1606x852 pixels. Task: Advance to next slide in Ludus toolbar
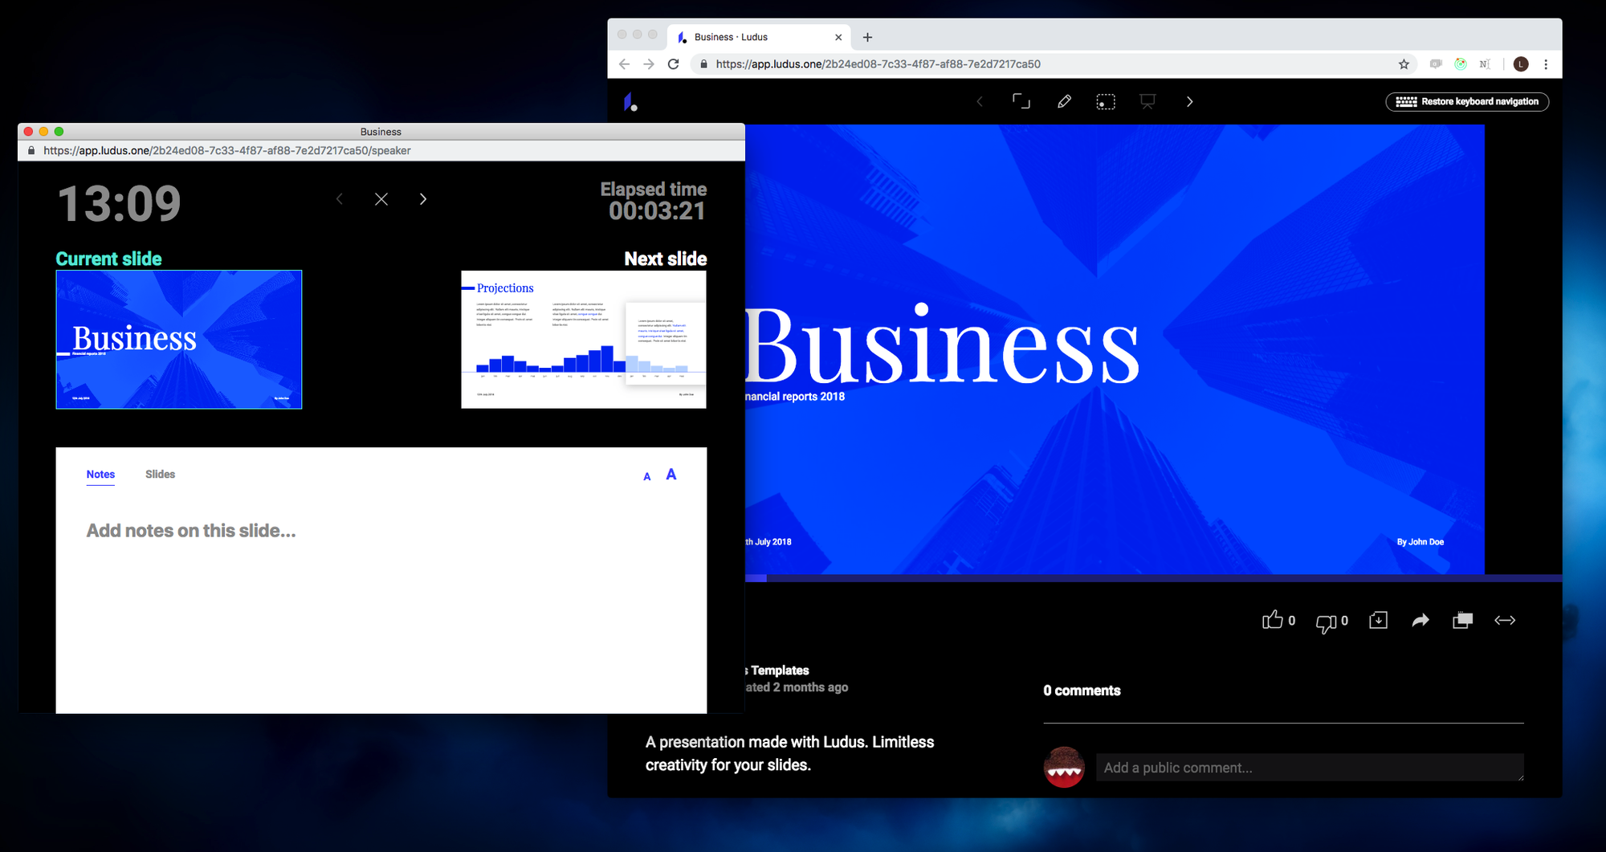[1190, 102]
